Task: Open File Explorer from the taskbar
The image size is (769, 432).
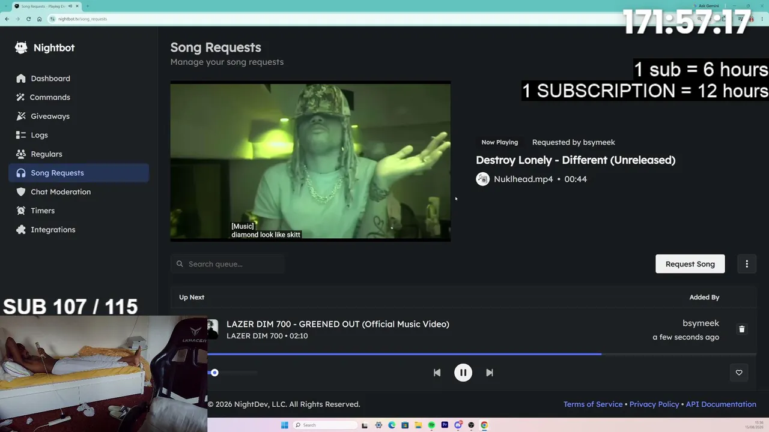Action: 418,425
